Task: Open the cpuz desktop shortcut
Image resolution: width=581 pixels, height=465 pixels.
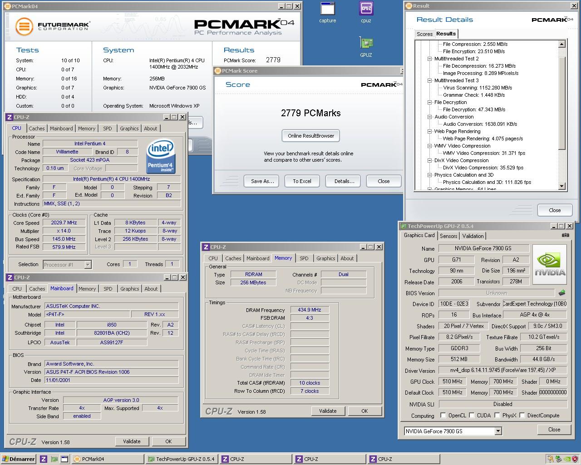Action: [366, 12]
